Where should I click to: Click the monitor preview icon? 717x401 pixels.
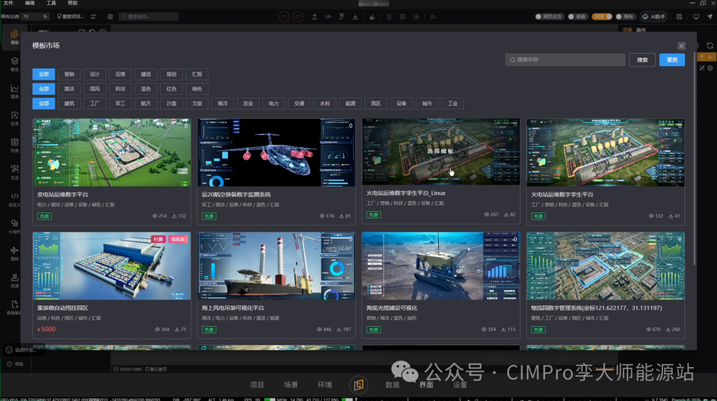click(x=696, y=17)
